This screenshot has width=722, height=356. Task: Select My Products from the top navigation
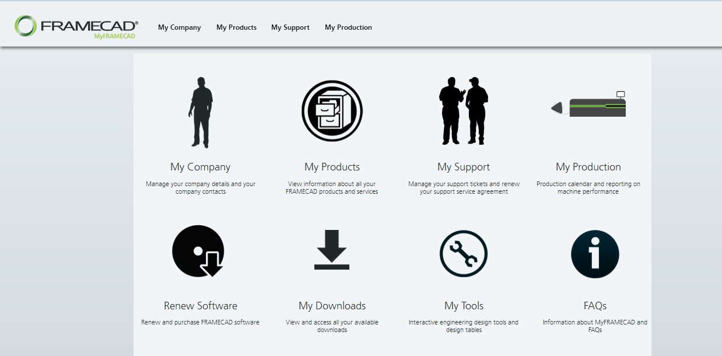click(x=236, y=27)
